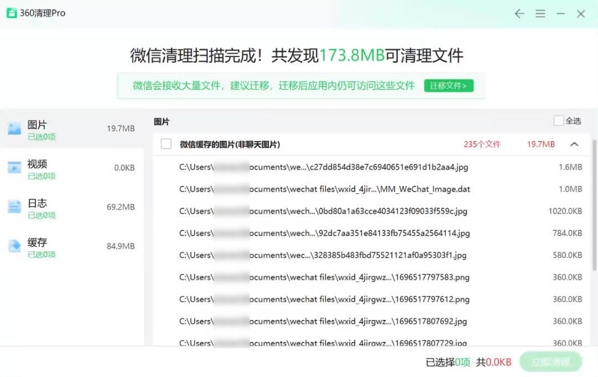Image resolution: width=598 pixels, height=377 pixels.
Task: Click the 迁移文件> button
Action: [x=448, y=85]
